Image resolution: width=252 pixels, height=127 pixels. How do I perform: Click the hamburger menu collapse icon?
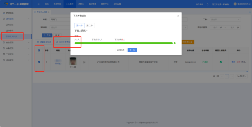pyautogui.click(x=38, y=4)
